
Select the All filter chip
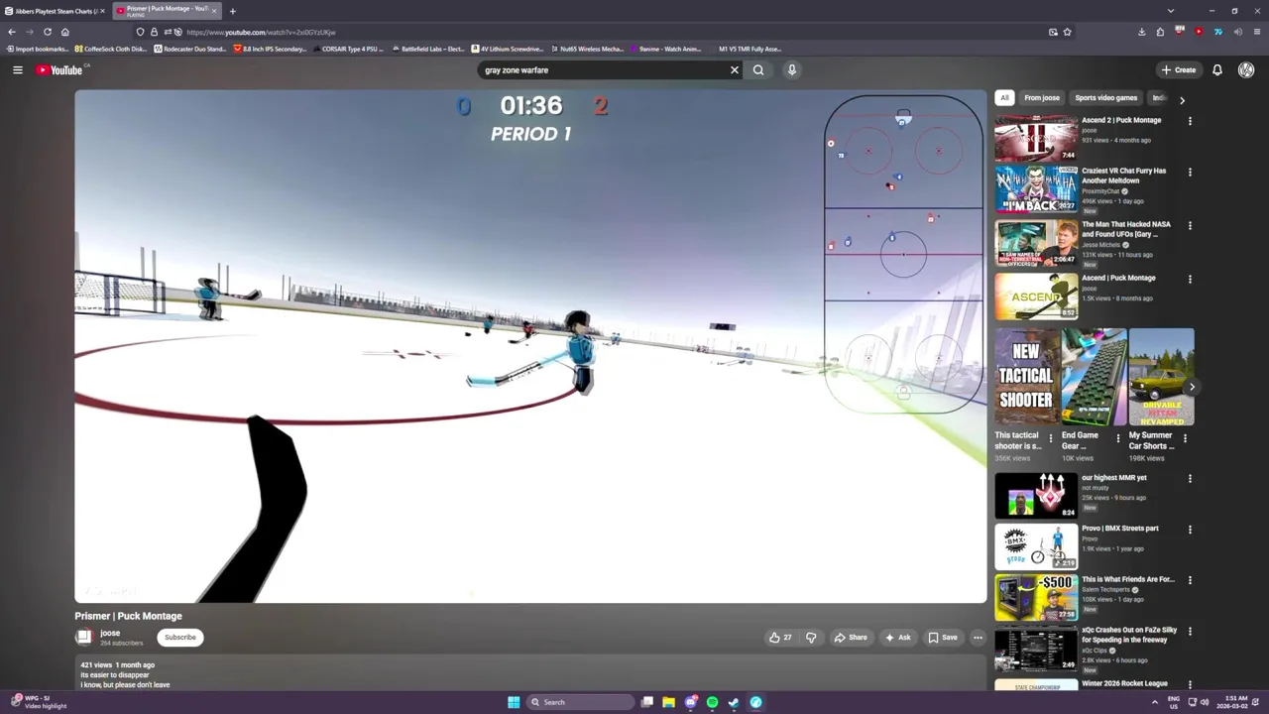[1004, 98]
